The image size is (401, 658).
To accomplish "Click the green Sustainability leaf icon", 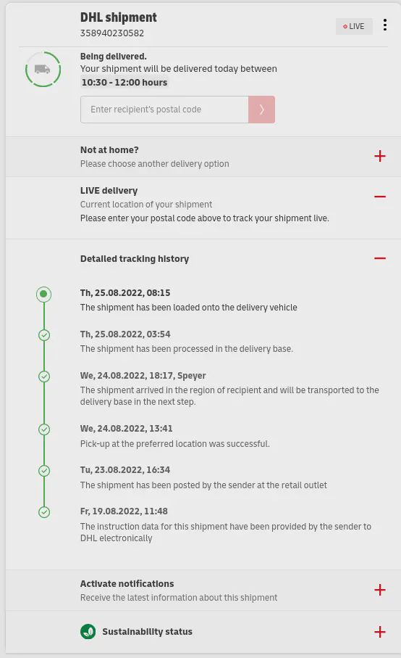I will point(88,631).
